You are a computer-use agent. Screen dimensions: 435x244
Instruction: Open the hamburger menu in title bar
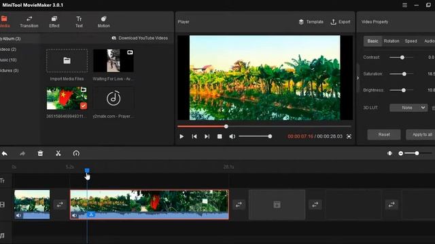(x=405, y=5)
